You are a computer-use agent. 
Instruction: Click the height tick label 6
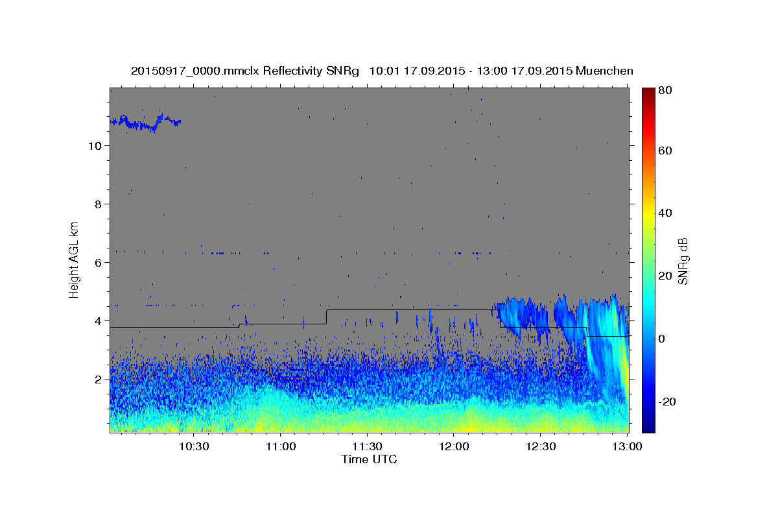tap(97, 263)
